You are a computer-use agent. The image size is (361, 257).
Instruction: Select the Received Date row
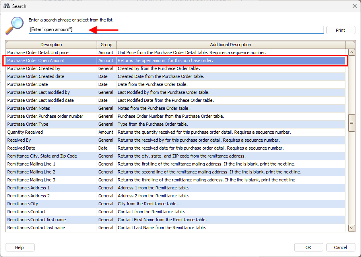[176, 148]
